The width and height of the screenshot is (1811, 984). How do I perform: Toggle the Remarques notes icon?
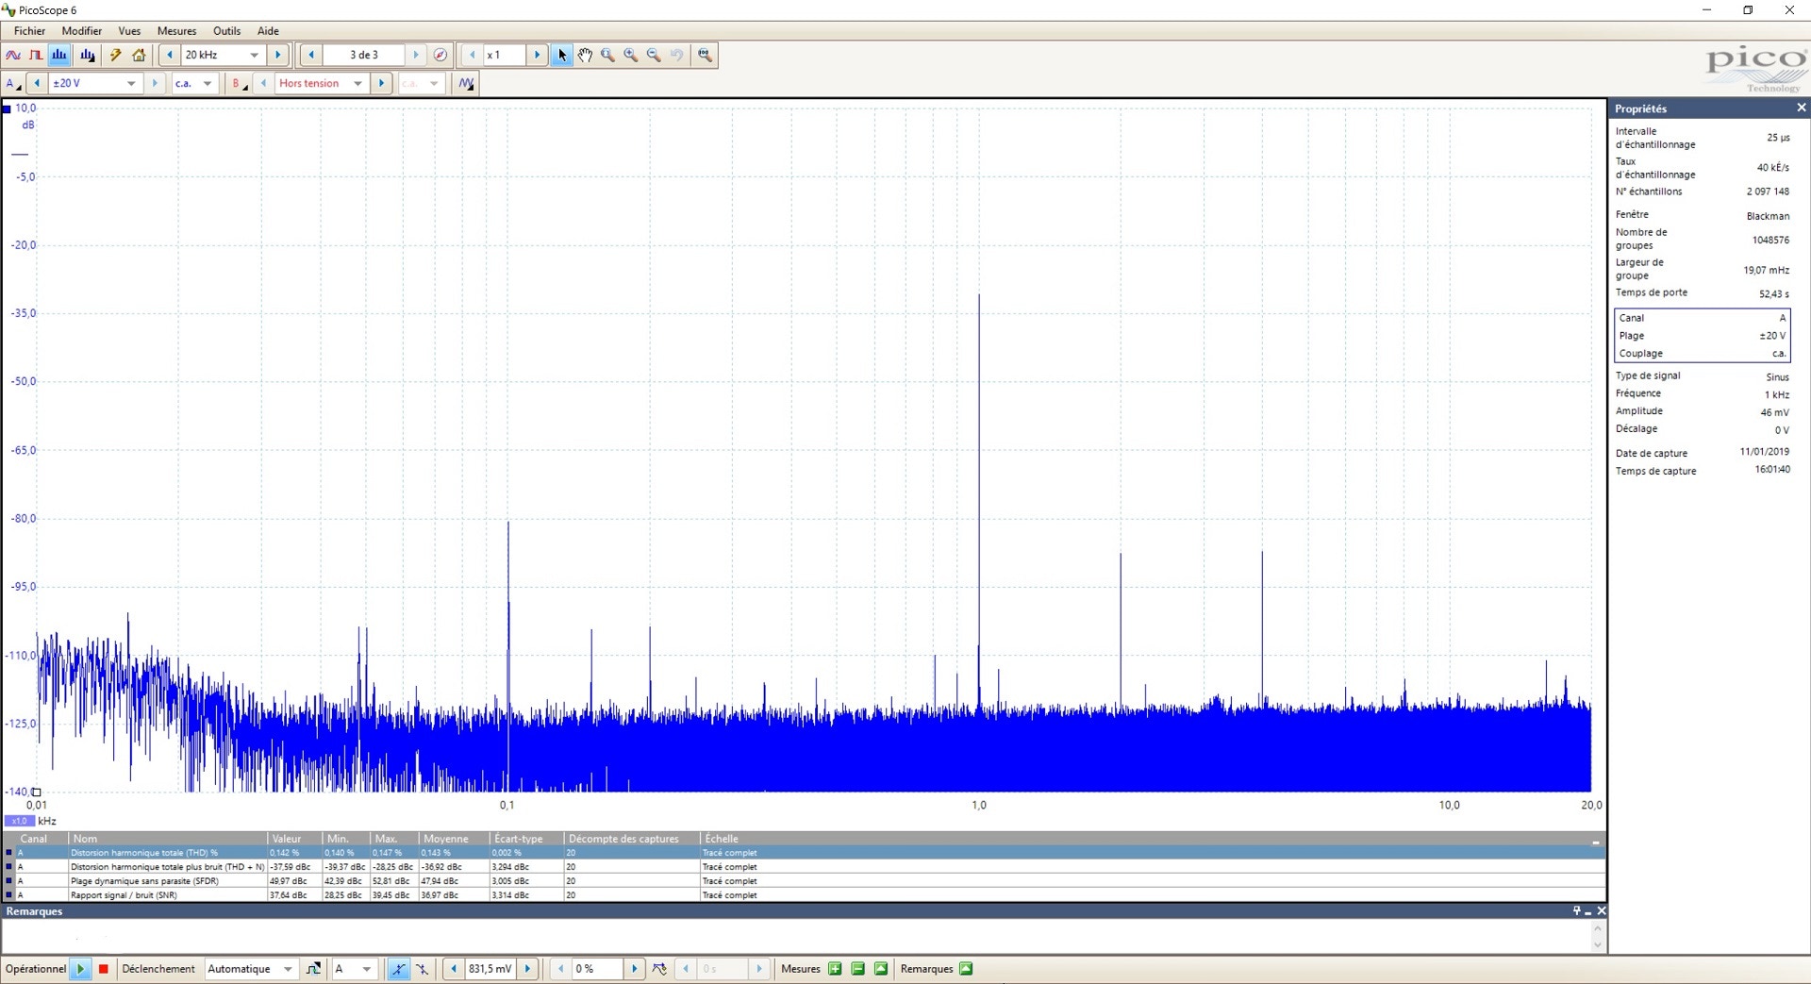(x=966, y=969)
